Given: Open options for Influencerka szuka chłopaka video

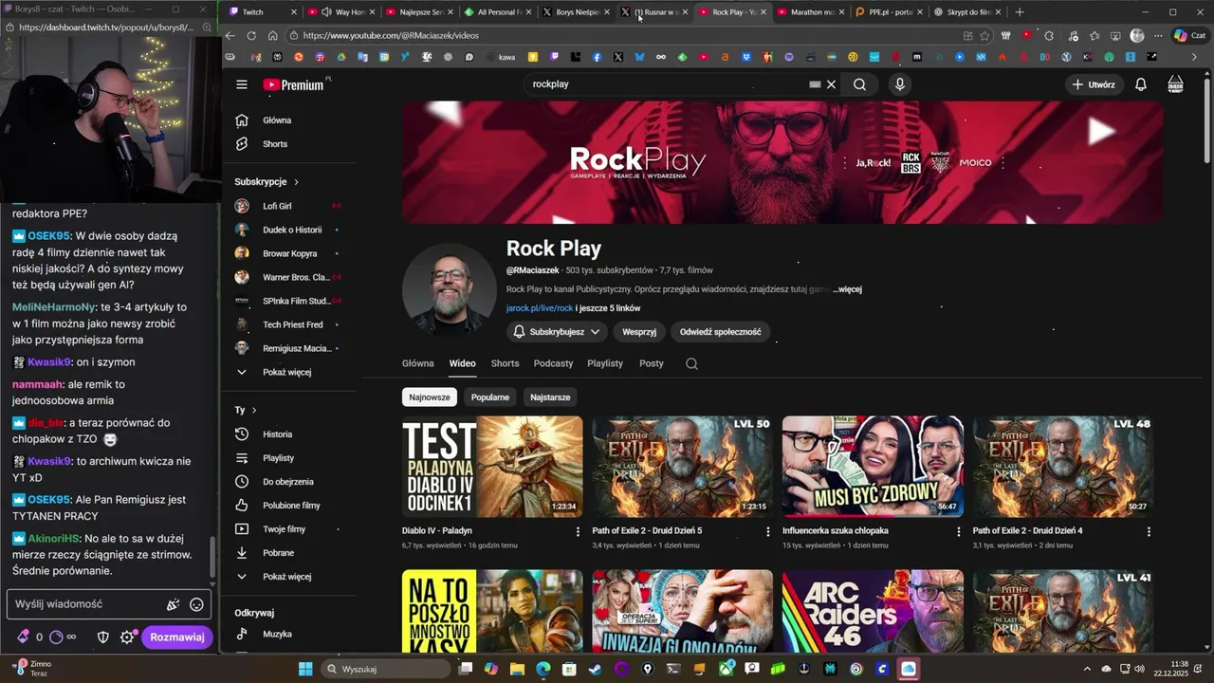Looking at the screenshot, I should point(958,532).
